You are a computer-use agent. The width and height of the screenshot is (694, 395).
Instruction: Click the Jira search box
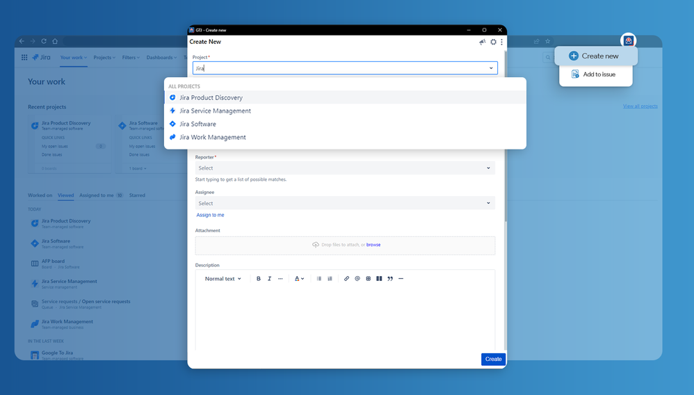coord(549,57)
